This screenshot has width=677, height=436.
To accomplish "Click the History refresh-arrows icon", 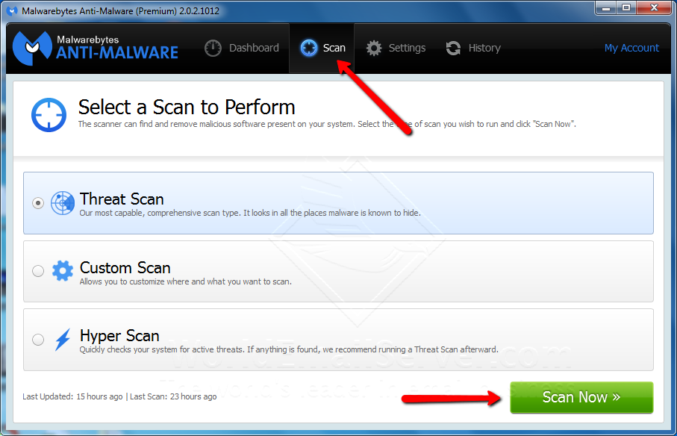I will [453, 48].
